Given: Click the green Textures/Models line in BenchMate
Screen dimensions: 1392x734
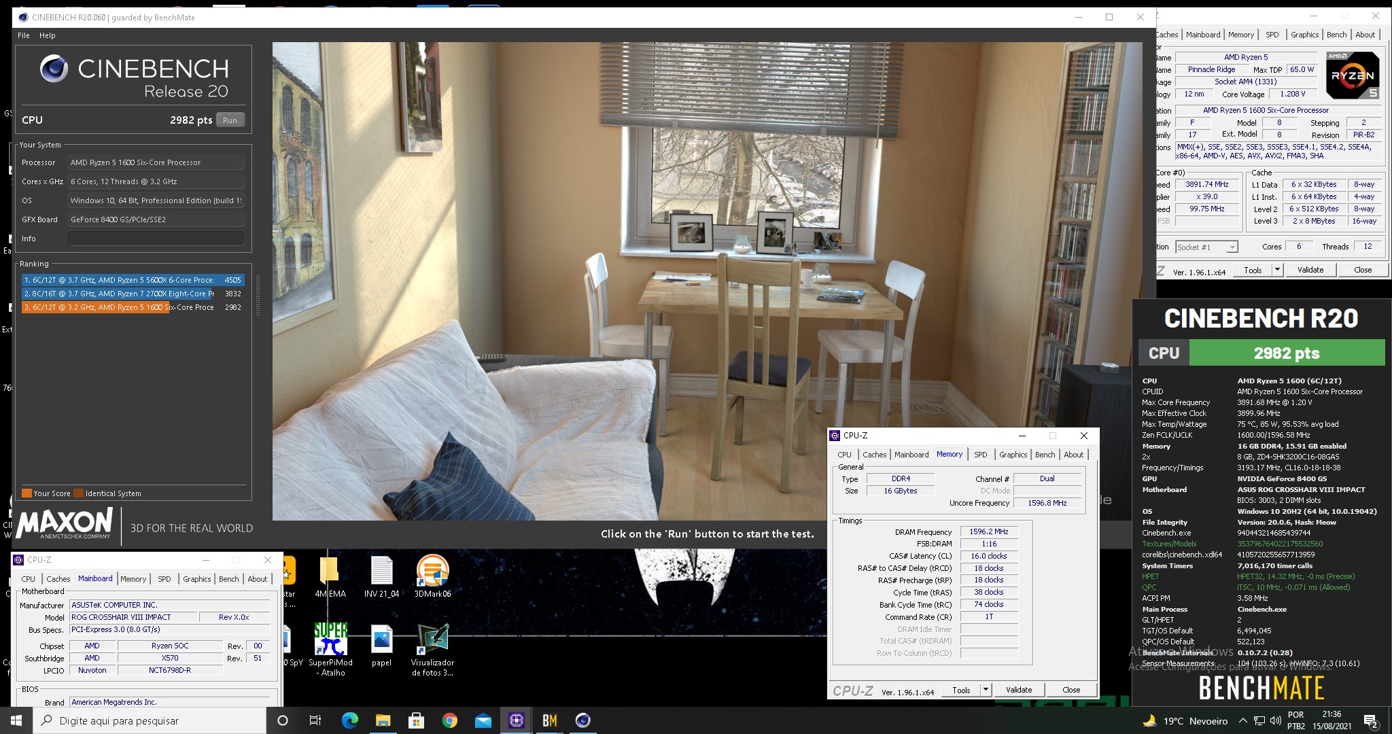Looking at the screenshot, I should coord(1232,544).
